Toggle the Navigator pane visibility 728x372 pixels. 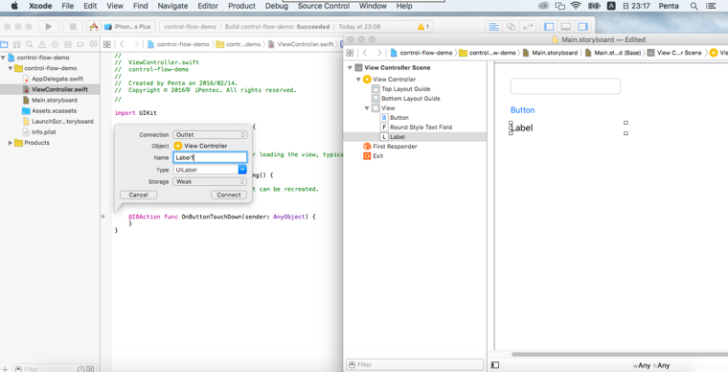(x=549, y=27)
